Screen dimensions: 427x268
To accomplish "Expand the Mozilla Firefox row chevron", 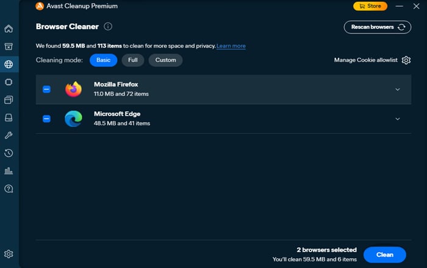I will click(398, 90).
